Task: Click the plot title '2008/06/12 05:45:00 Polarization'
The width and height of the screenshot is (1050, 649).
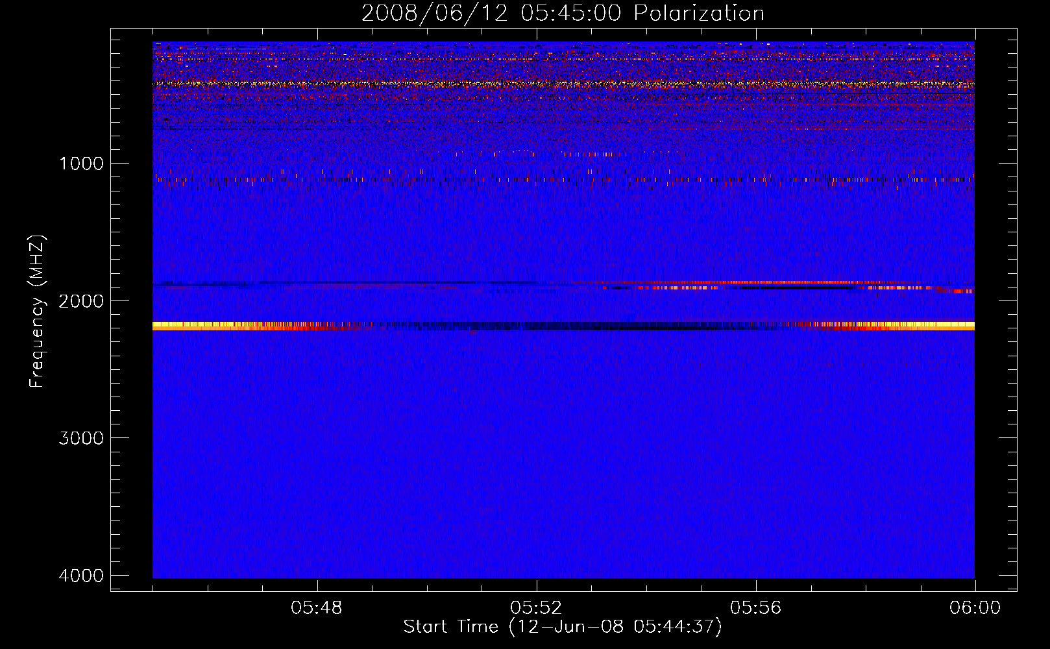Action: 563,13
